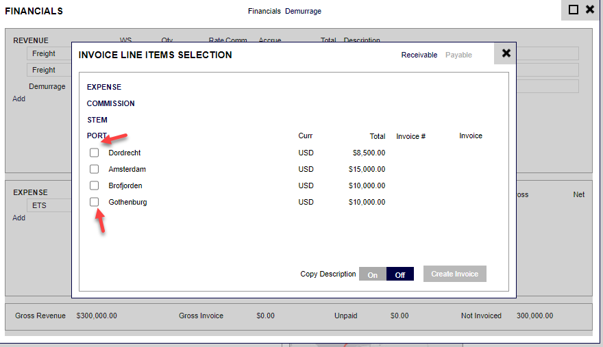Close the Financials window
Viewport: 603px width, 347px height.
coord(589,10)
